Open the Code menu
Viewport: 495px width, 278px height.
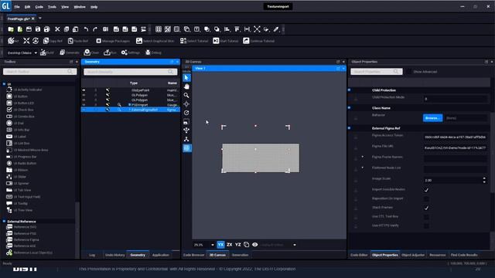coord(39,7)
